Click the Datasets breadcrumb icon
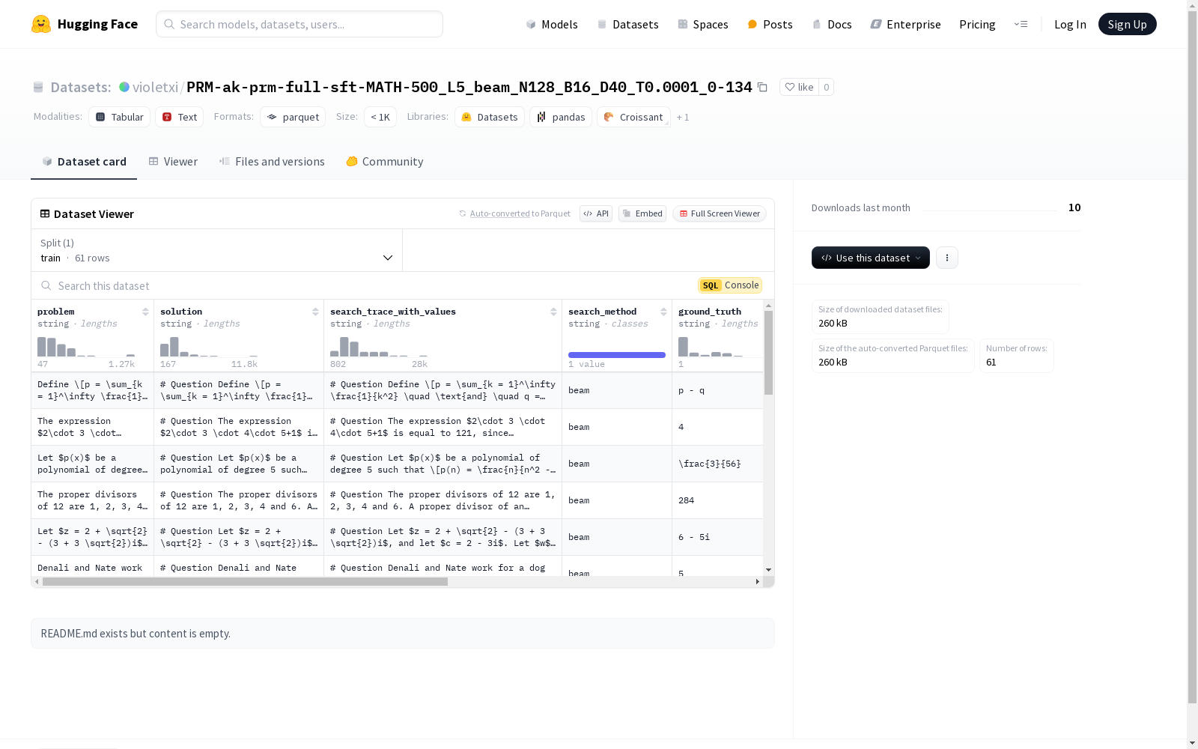Screen dimensions: 1198x749 pyautogui.click(x=38, y=88)
